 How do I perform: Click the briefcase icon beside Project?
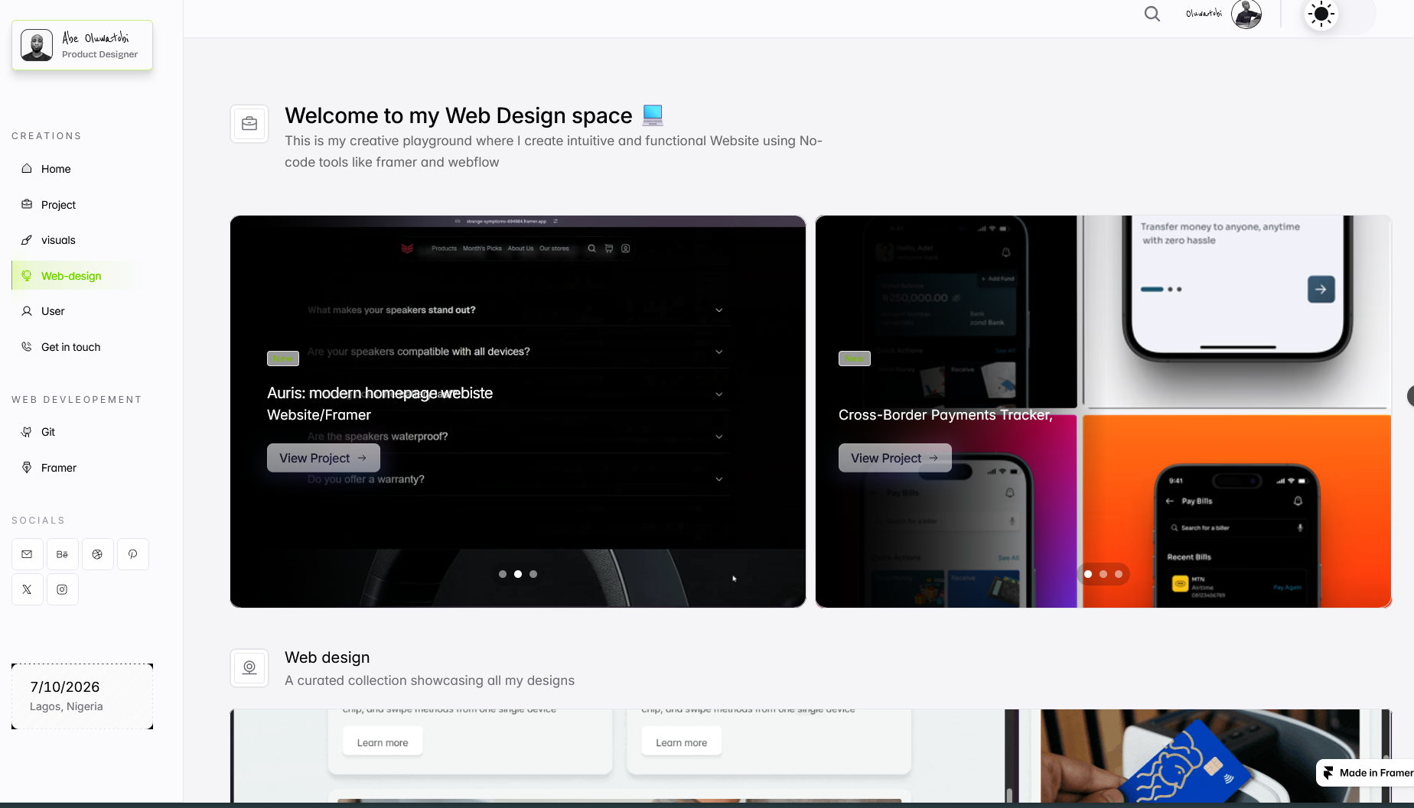[27, 204]
